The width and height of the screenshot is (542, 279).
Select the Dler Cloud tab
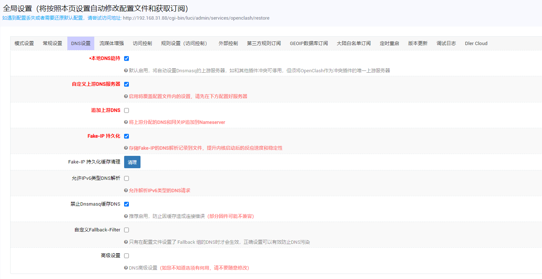[476, 43]
